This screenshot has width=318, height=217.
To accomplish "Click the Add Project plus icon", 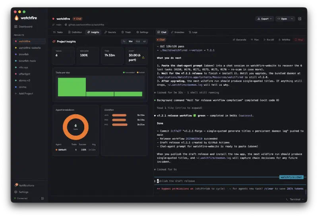I will coord(16,94).
